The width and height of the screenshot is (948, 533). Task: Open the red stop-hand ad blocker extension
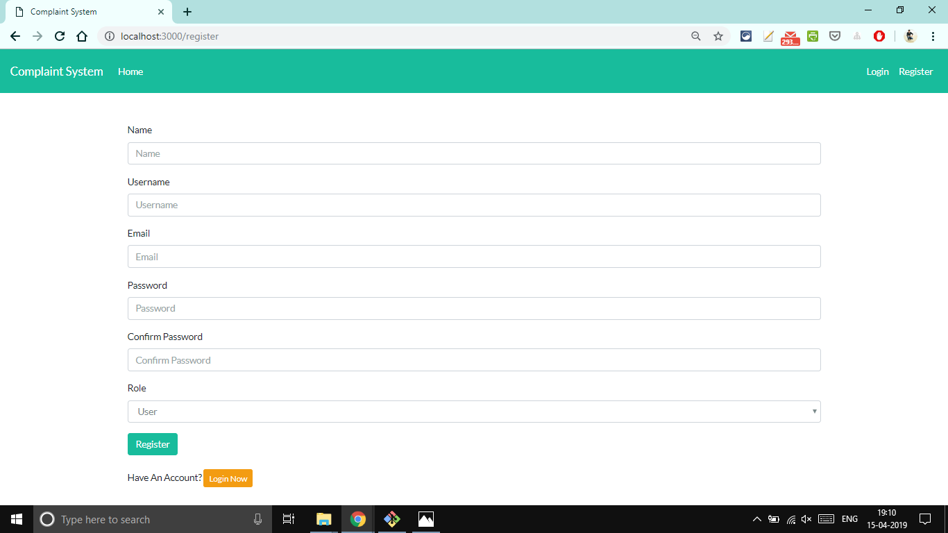click(879, 36)
